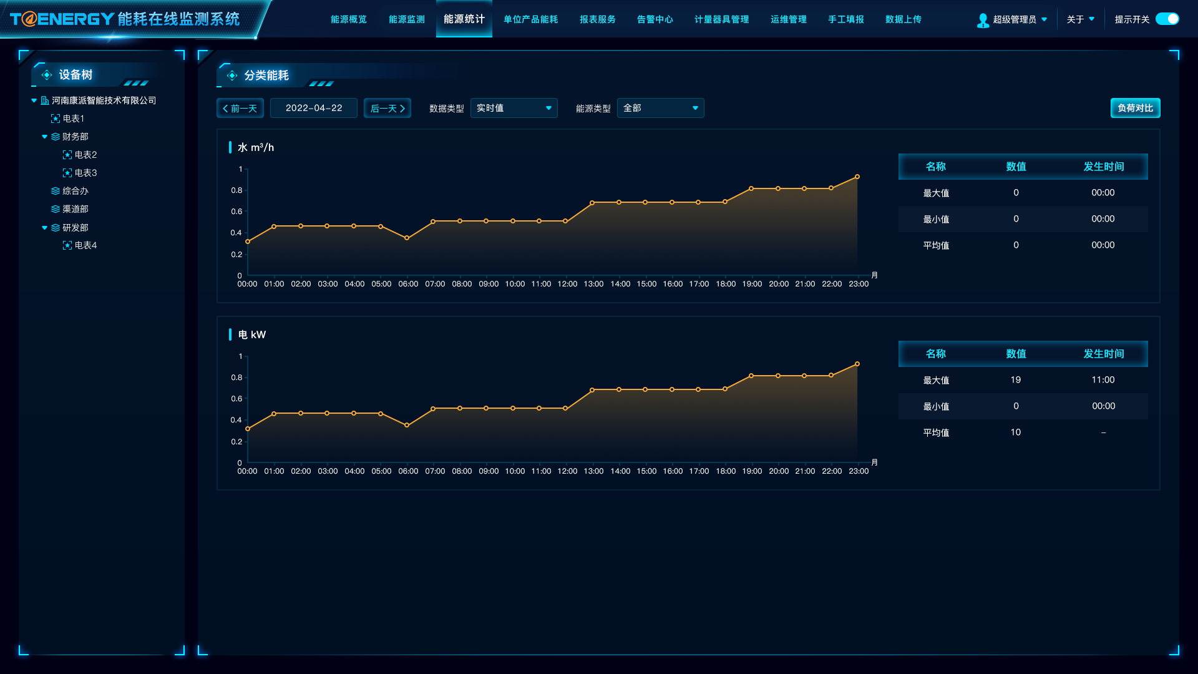
Task: Open the 关于 dropdown menu
Action: click(1080, 19)
